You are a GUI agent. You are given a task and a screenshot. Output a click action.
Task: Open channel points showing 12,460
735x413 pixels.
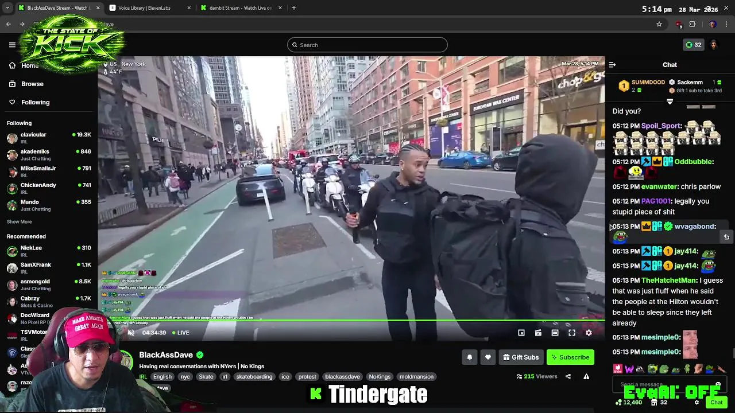[628, 403]
